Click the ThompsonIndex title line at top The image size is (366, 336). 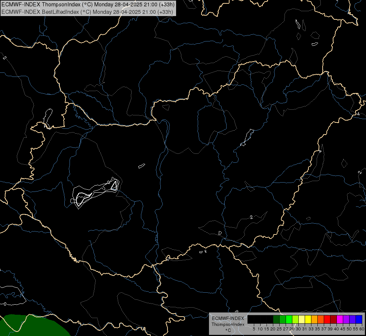(x=88, y=4)
